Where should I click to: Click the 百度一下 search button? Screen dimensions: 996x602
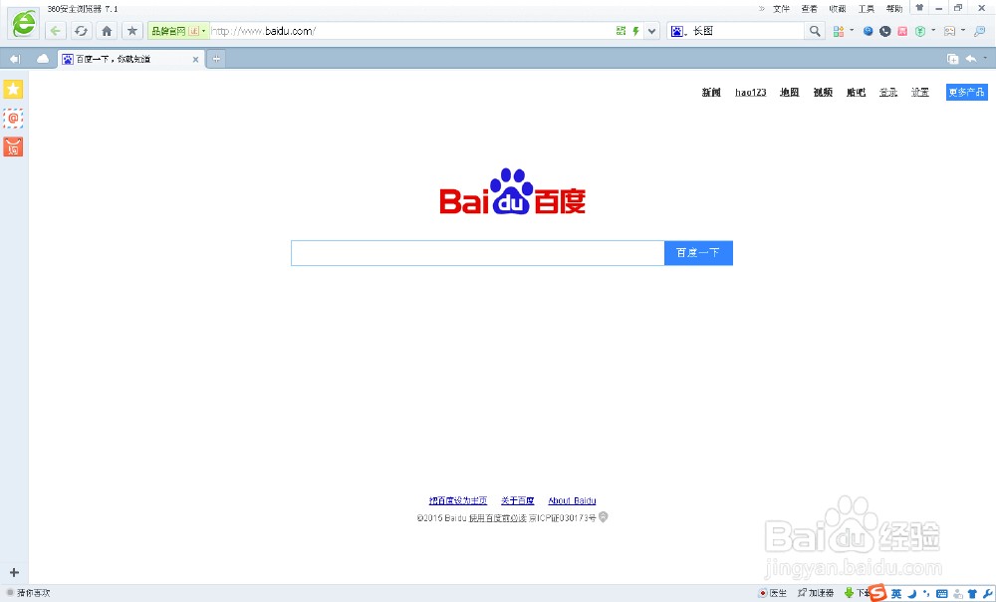tap(698, 253)
